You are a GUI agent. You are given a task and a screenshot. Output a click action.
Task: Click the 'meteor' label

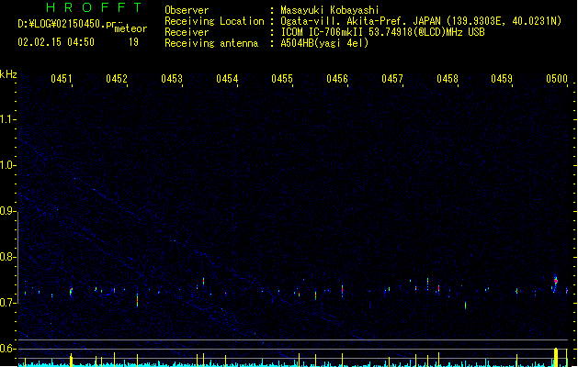click(x=130, y=28)
